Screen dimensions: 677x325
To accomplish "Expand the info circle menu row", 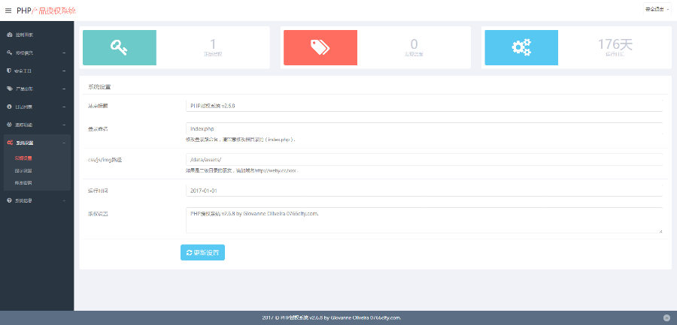I will pyautogui.click(x=35, y=107).
